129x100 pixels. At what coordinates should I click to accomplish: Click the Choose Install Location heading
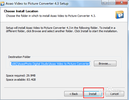tap(21, 11)
